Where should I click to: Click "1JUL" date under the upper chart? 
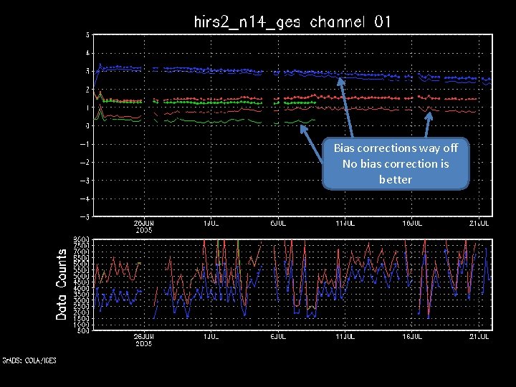coord(211,224)
